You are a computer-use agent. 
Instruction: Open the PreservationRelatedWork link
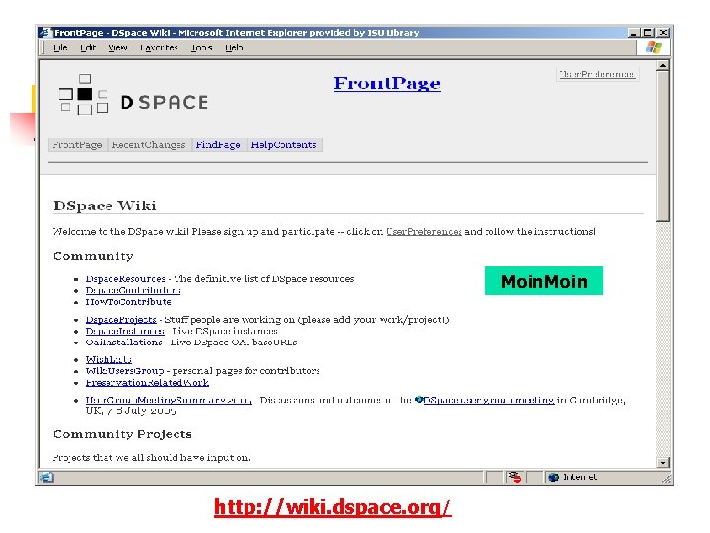pos(147,383)
